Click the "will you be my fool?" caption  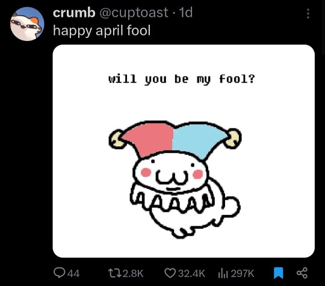(182, 79)
